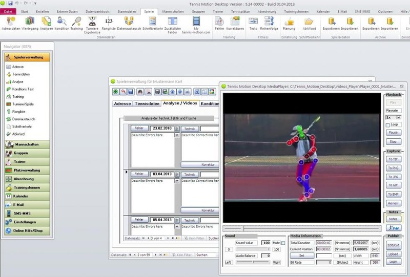Viewport: 410px width, 277px height.
Task: Toggle the Mute checkbox
Action: (283, 243)
